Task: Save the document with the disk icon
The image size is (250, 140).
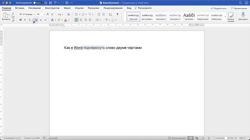Action: click(50, 3)
